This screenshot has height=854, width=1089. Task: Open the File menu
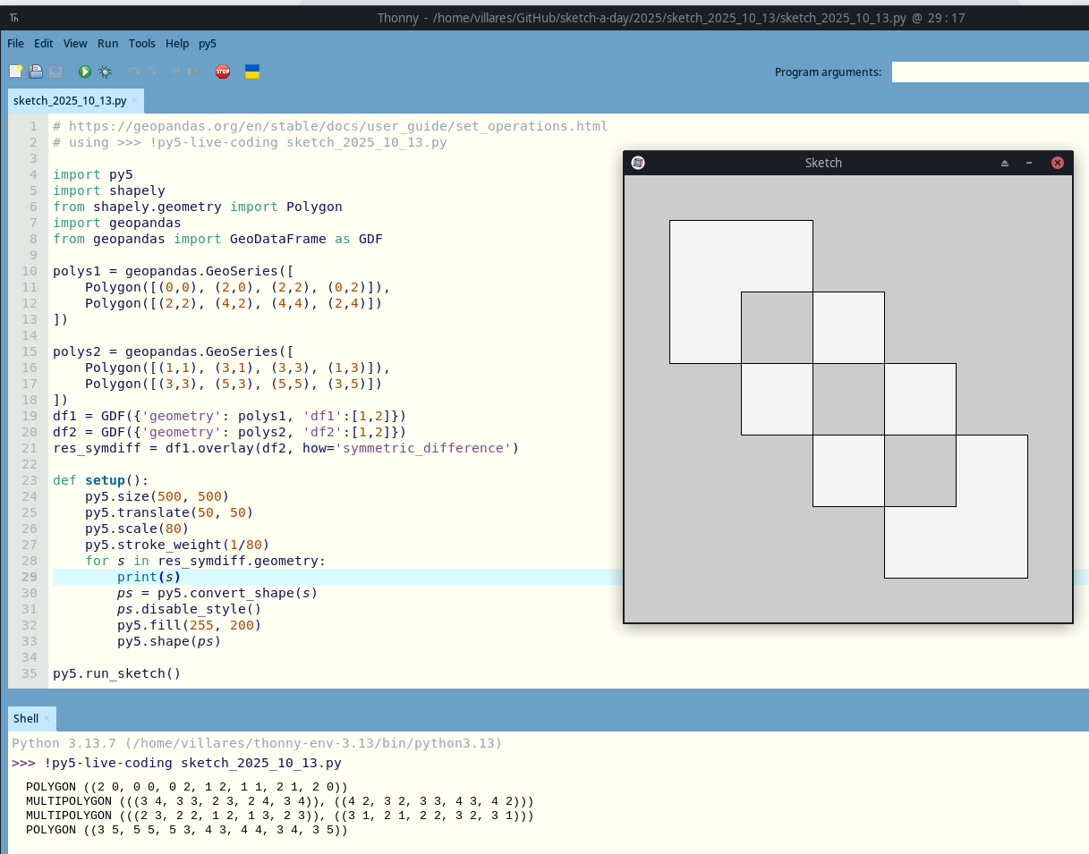coord(15,43)
